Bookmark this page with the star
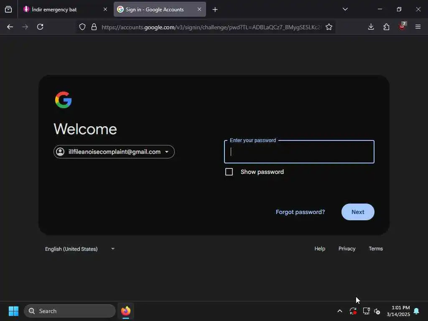 [x=329, y=27]
